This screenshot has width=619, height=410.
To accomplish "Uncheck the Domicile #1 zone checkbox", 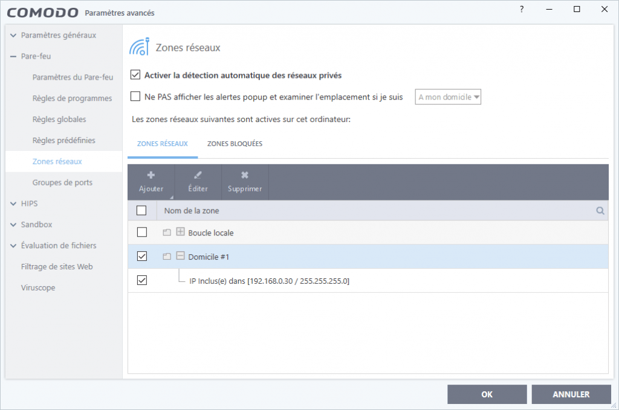I will point(142,256).
